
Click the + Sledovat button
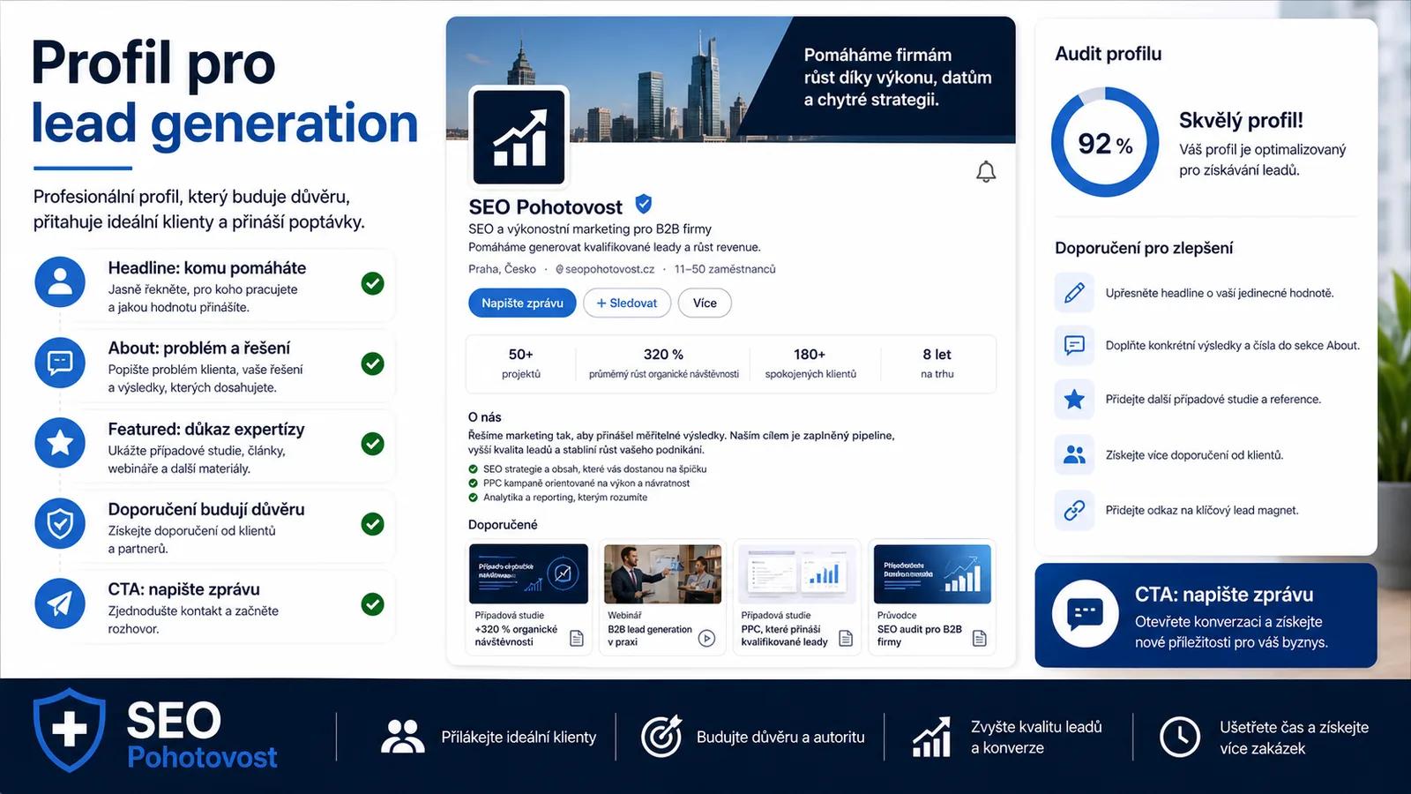627,303
